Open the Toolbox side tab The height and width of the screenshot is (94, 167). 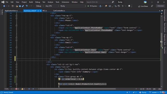[2, 12]
